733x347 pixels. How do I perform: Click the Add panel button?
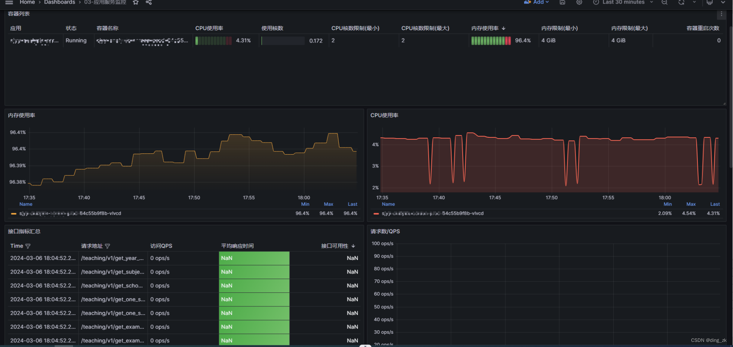(536, 2)
